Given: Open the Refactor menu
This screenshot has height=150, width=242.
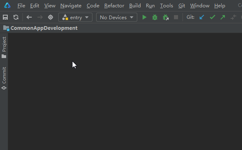Looking at the screenshot, I should tap(114, 6).
